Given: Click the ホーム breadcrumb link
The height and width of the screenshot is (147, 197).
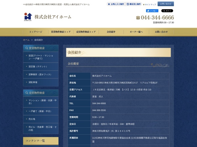Looking at the screenshot, I should (26, 40).
